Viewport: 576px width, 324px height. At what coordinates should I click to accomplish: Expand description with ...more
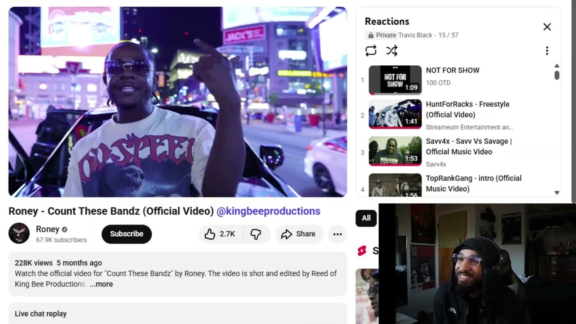click(101, 284)
